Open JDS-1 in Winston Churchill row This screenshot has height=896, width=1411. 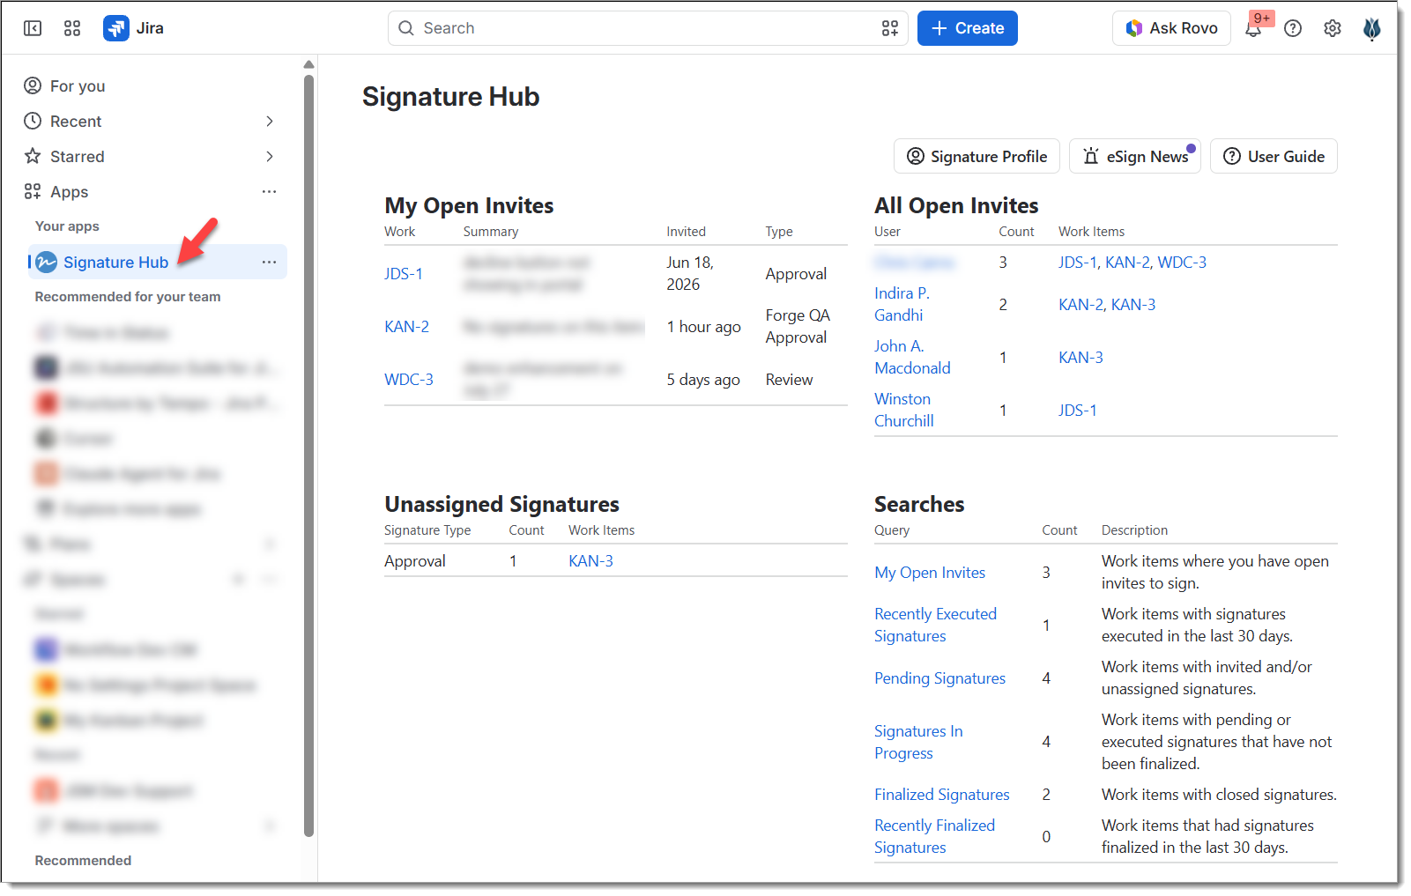click(1078, 411)
